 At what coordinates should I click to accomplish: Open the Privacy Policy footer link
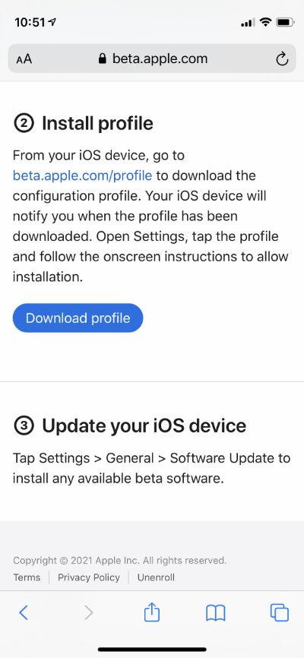click(89, 577)
